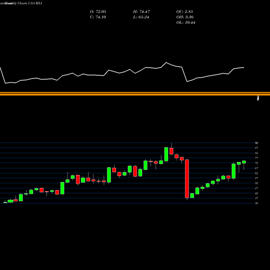The image size is (270, 270).
Task: Click the green candlestick just before the price peak
Action: click(166, 154)
